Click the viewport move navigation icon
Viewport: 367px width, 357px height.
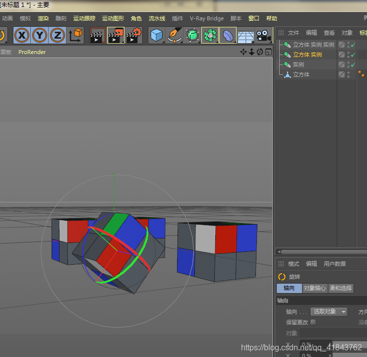(x=244, y=52)
